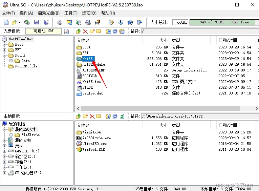Expand the 桌面 node in local tree
This screenshot has height=191, width=259.
(x=5, y=146)
